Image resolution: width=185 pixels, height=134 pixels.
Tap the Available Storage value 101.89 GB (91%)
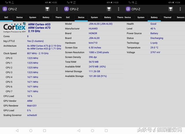[98, 76]
